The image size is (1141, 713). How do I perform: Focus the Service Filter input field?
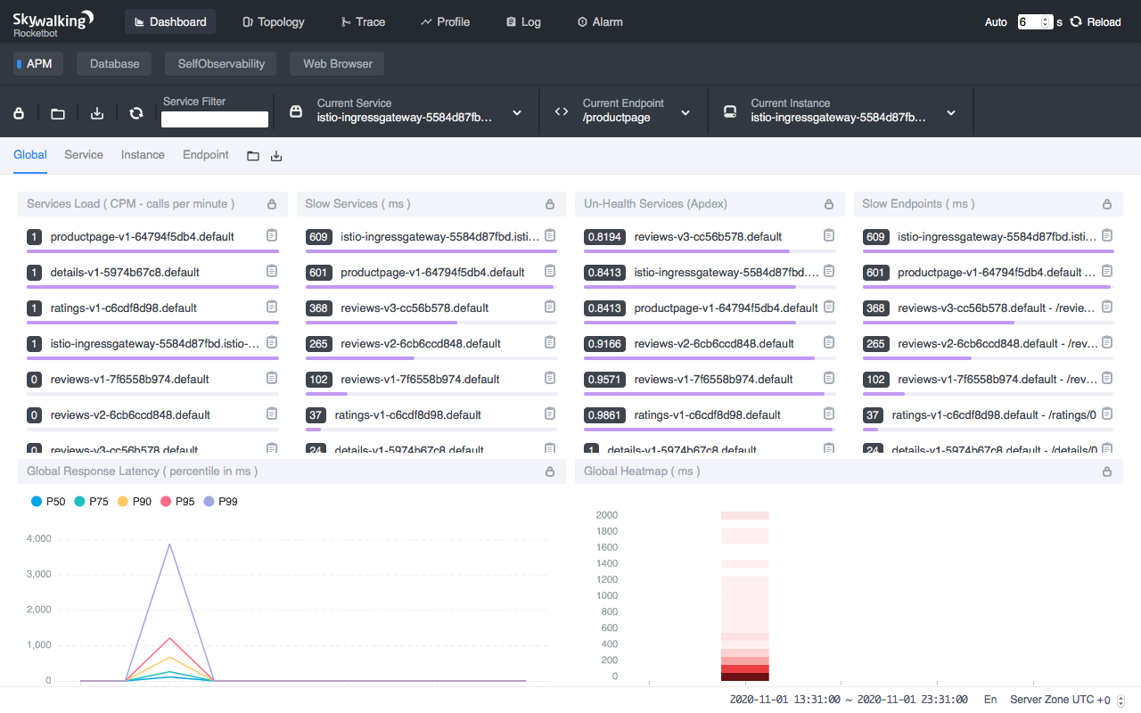tap(215, 119)
